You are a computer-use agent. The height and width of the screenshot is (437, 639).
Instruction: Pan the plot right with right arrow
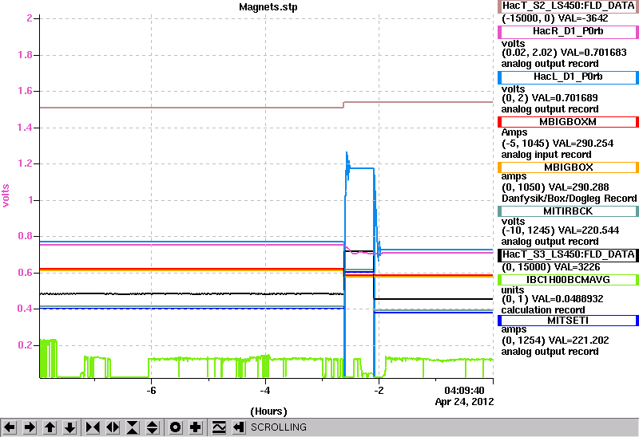[x=30, y=427]
